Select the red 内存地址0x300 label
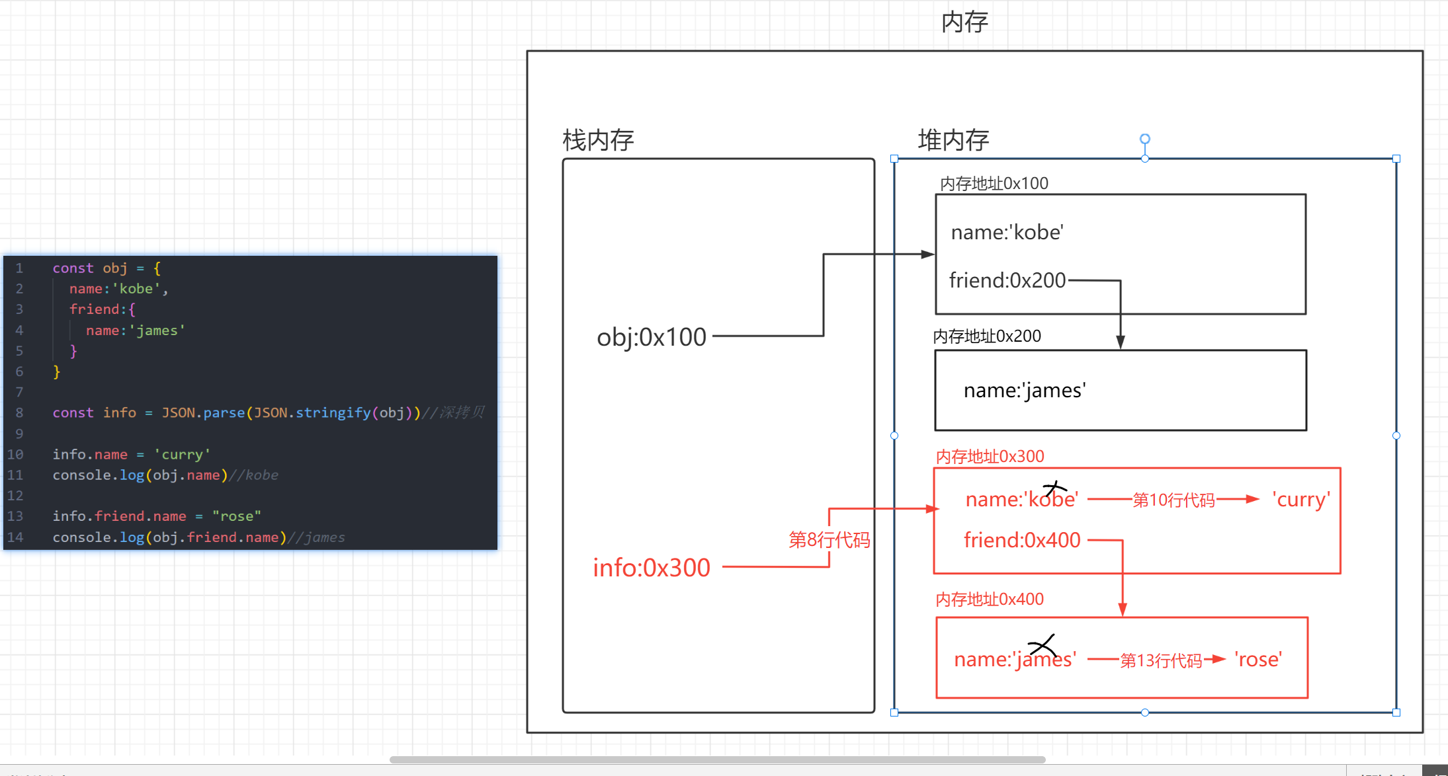1448x776 pixels. pyautogui.click(x=990, y=456)
